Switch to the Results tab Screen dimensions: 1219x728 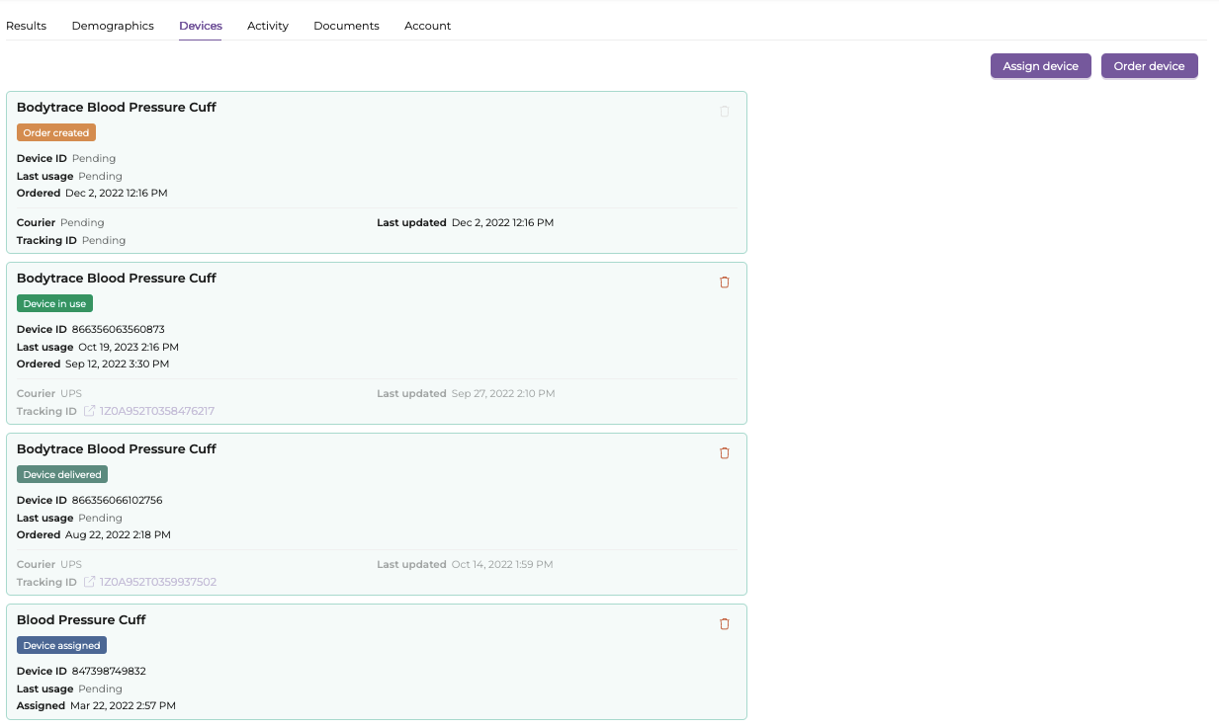click(27, 26)
